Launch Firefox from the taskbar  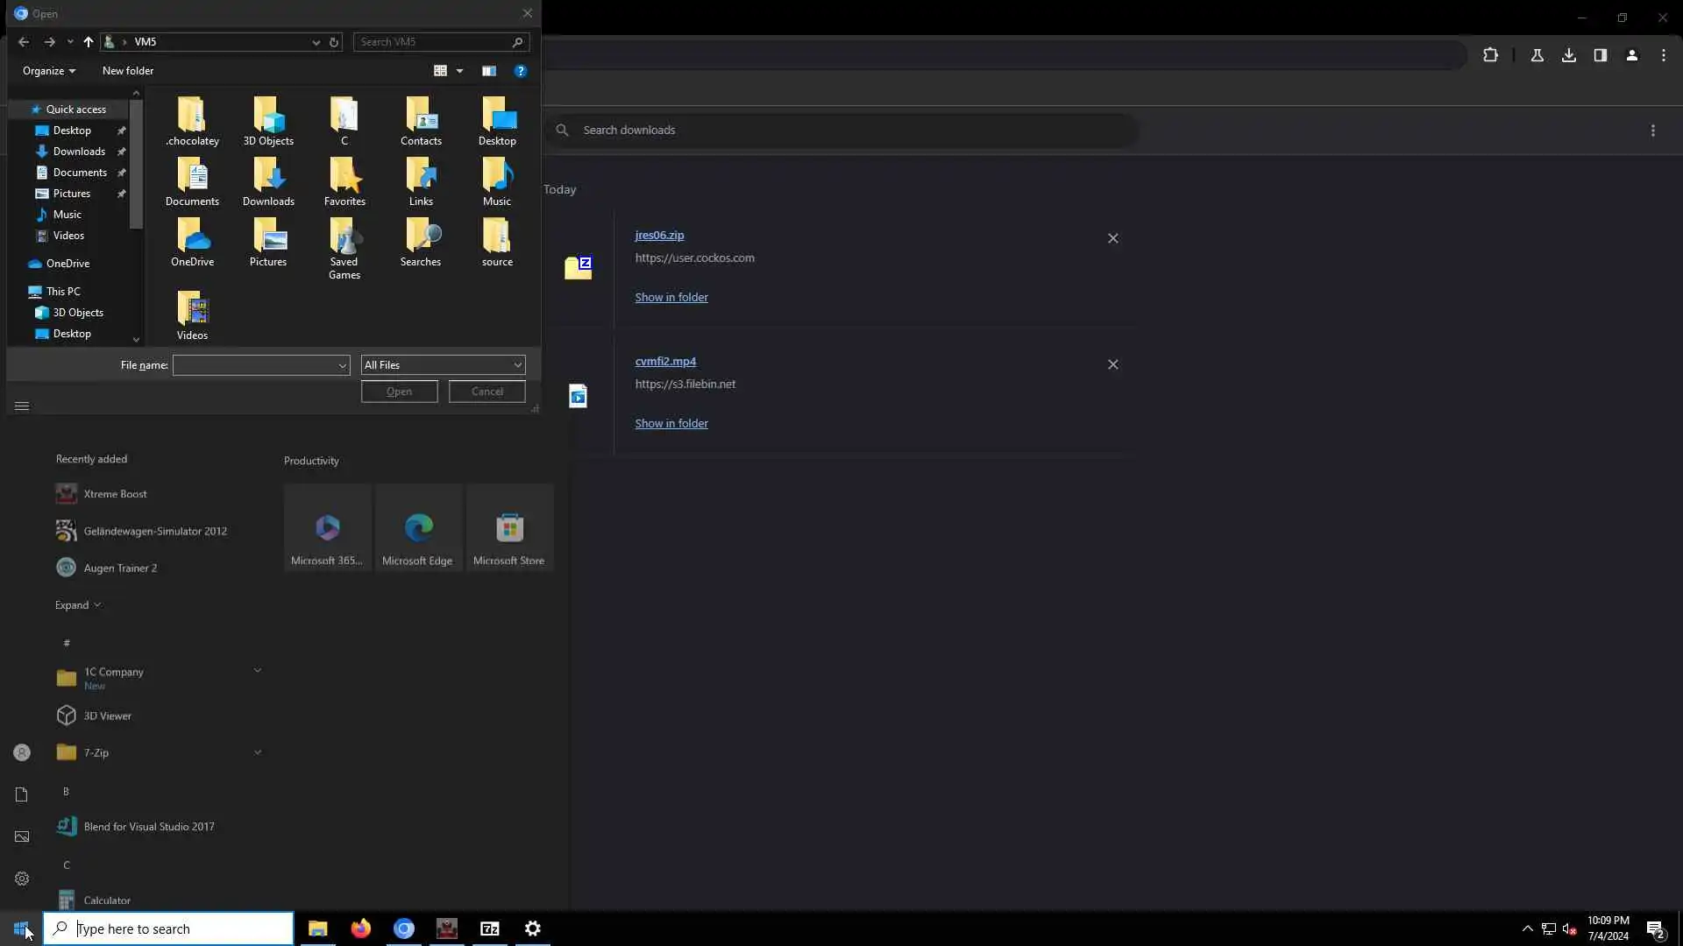[x=360, y=928]
